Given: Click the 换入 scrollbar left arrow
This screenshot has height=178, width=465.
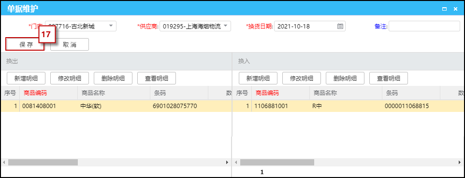Looking at the screenshot, I should click(x=236, y=162).
